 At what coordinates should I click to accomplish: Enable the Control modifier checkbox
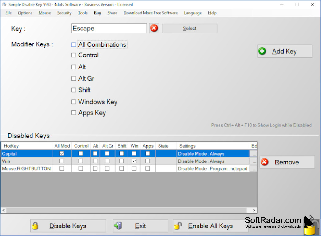74,55
